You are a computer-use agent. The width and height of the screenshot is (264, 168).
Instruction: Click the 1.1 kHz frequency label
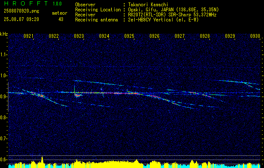[3, 55]
